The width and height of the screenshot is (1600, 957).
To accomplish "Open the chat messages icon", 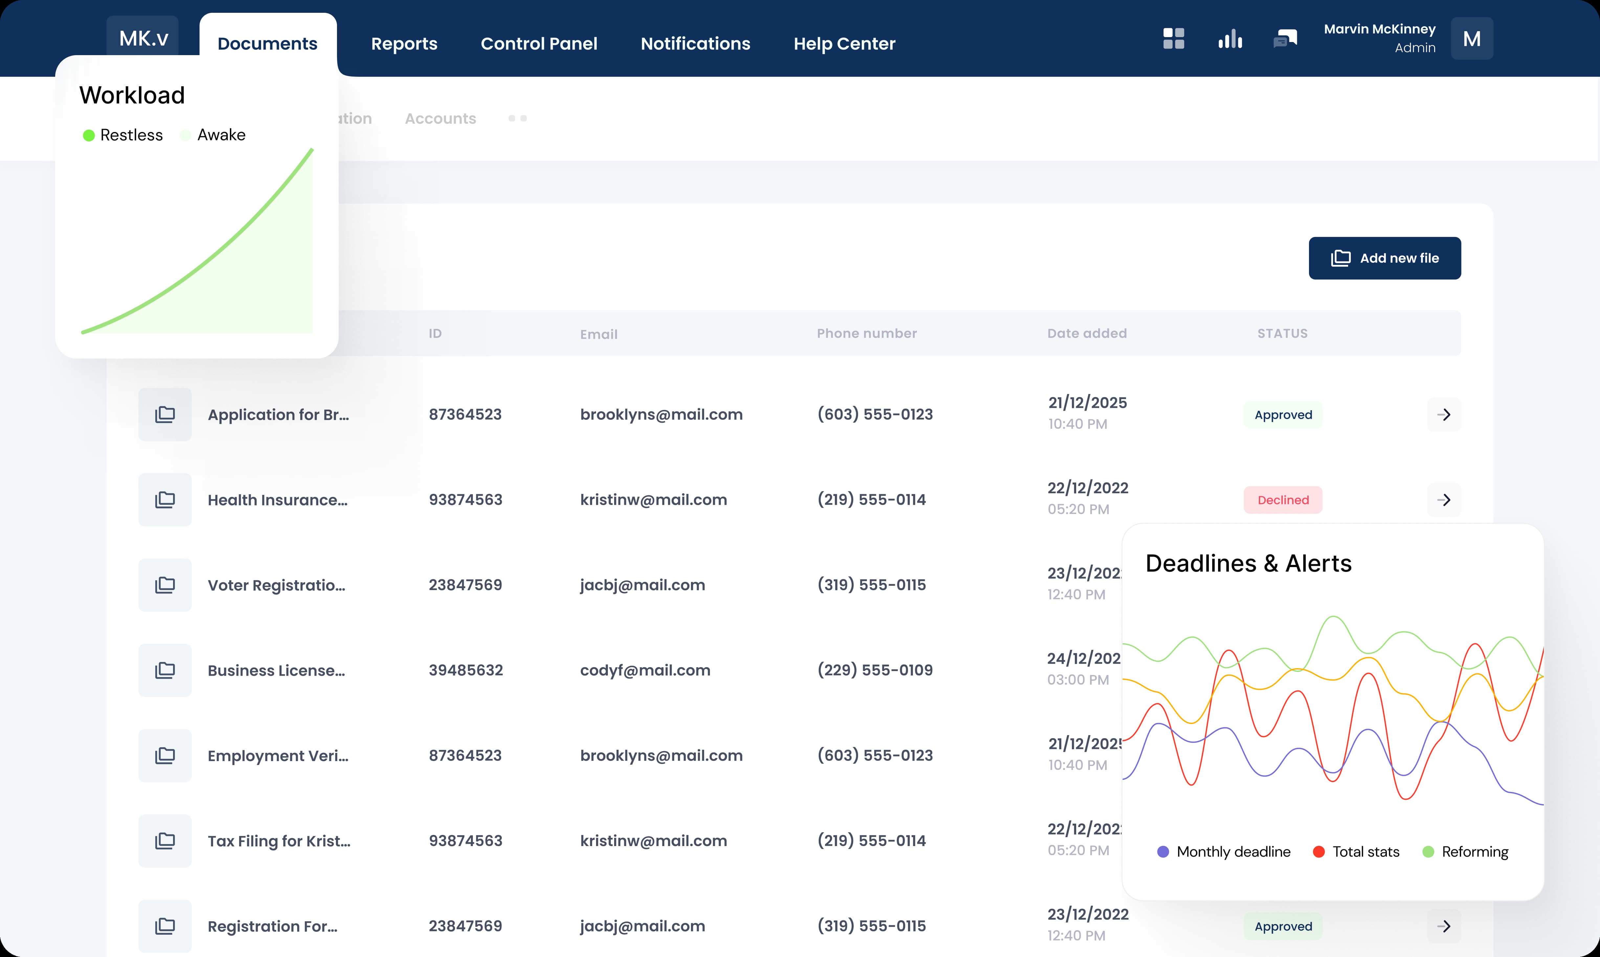I will coord(1285,39).
